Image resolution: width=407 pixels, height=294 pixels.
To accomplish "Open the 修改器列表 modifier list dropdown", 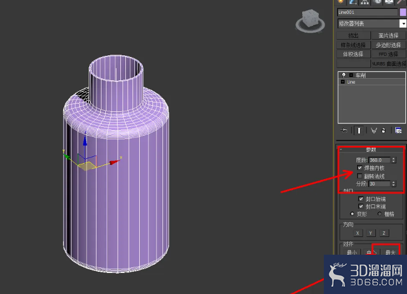I will click(x=372, y=24).
